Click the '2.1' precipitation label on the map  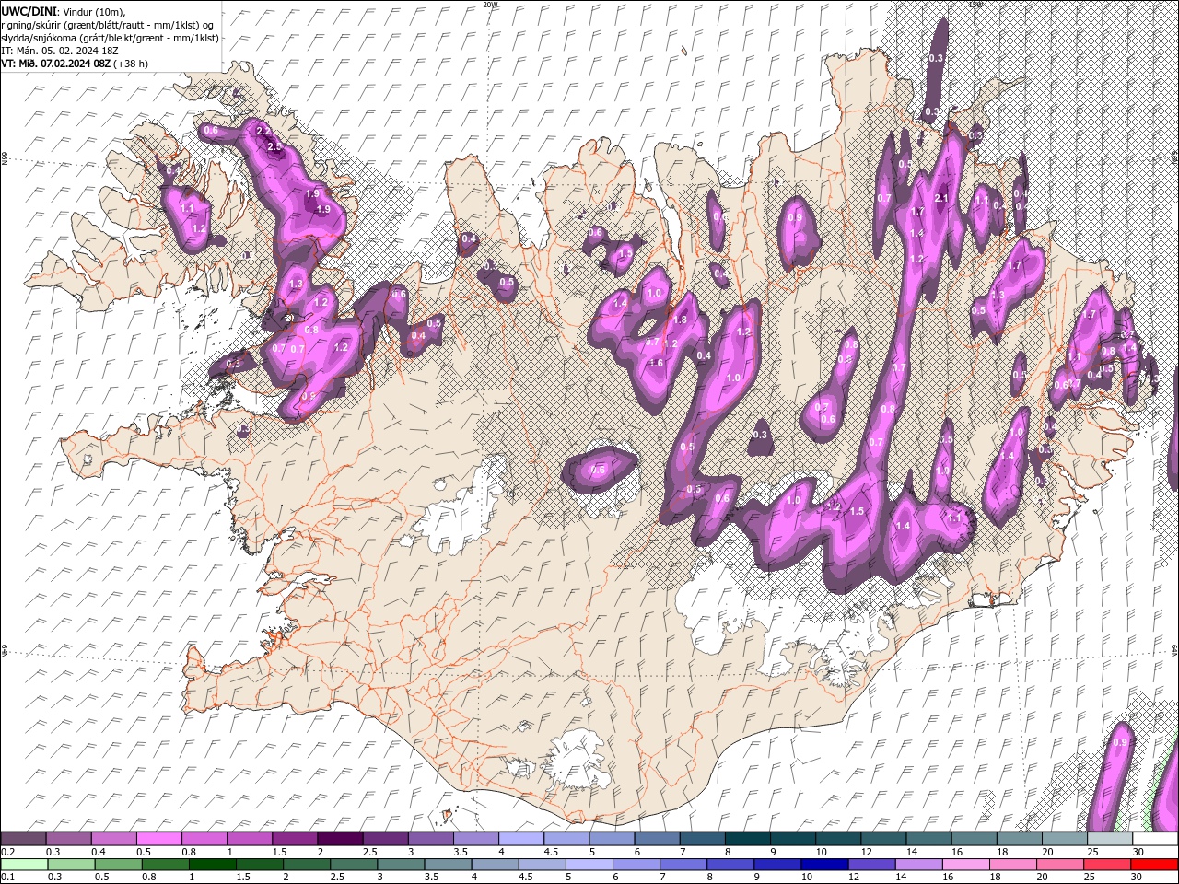[941, 198]
